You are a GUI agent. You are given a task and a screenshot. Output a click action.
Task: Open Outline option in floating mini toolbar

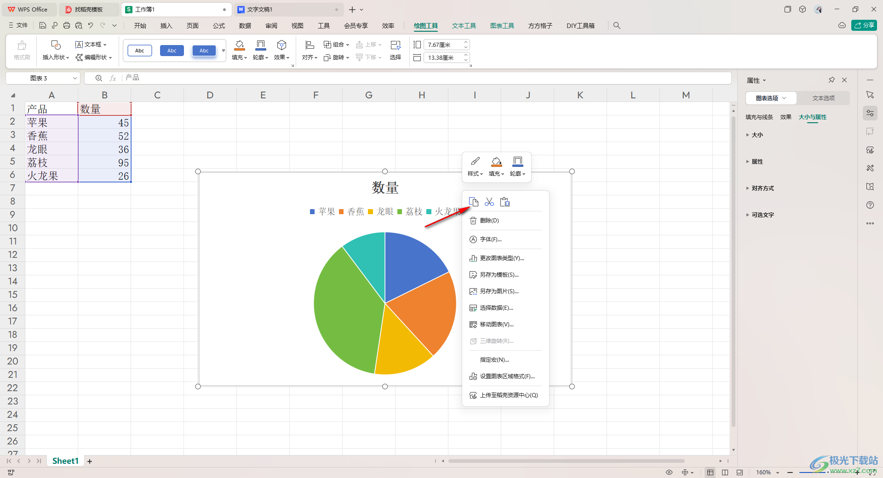pyautogui.click(x=517, y=166)
